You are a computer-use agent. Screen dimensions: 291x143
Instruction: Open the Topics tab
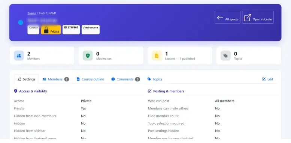click(155, 79)
